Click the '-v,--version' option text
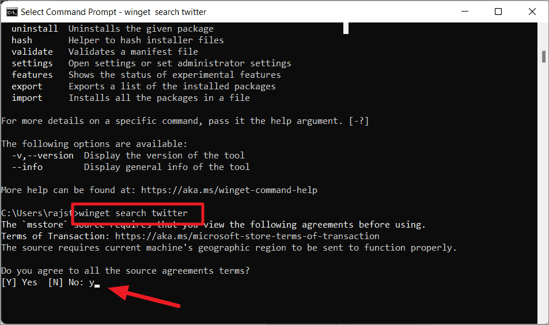The image size is (549, 325). click(x=43, y=156)
